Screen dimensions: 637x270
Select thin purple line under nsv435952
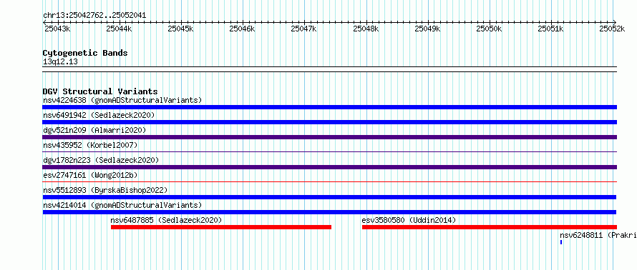pos(329,152)
